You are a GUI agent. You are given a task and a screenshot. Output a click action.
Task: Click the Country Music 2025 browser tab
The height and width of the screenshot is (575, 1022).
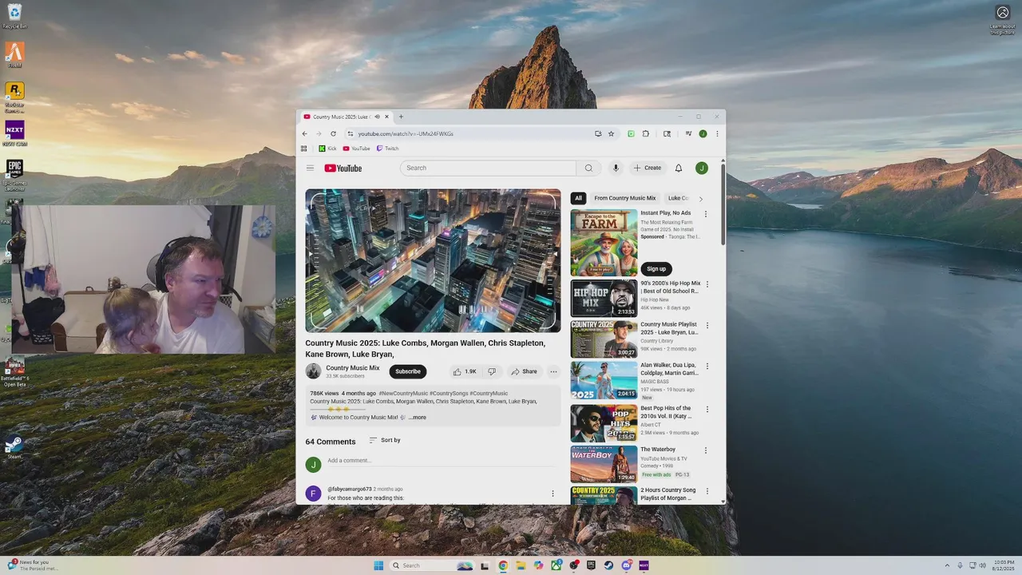[342, 117]
